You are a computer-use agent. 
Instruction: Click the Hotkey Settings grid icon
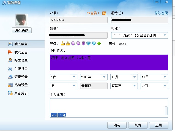pyautogui.click(x=10, y=85)
